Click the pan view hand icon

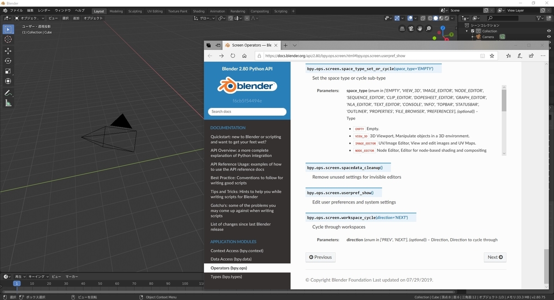click(x=420, y=28)
